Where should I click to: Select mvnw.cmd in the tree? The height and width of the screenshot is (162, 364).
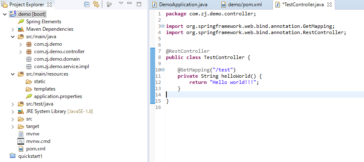(38, 141)
